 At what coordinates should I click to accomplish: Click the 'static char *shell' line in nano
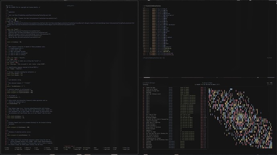(x=16, y=58)
